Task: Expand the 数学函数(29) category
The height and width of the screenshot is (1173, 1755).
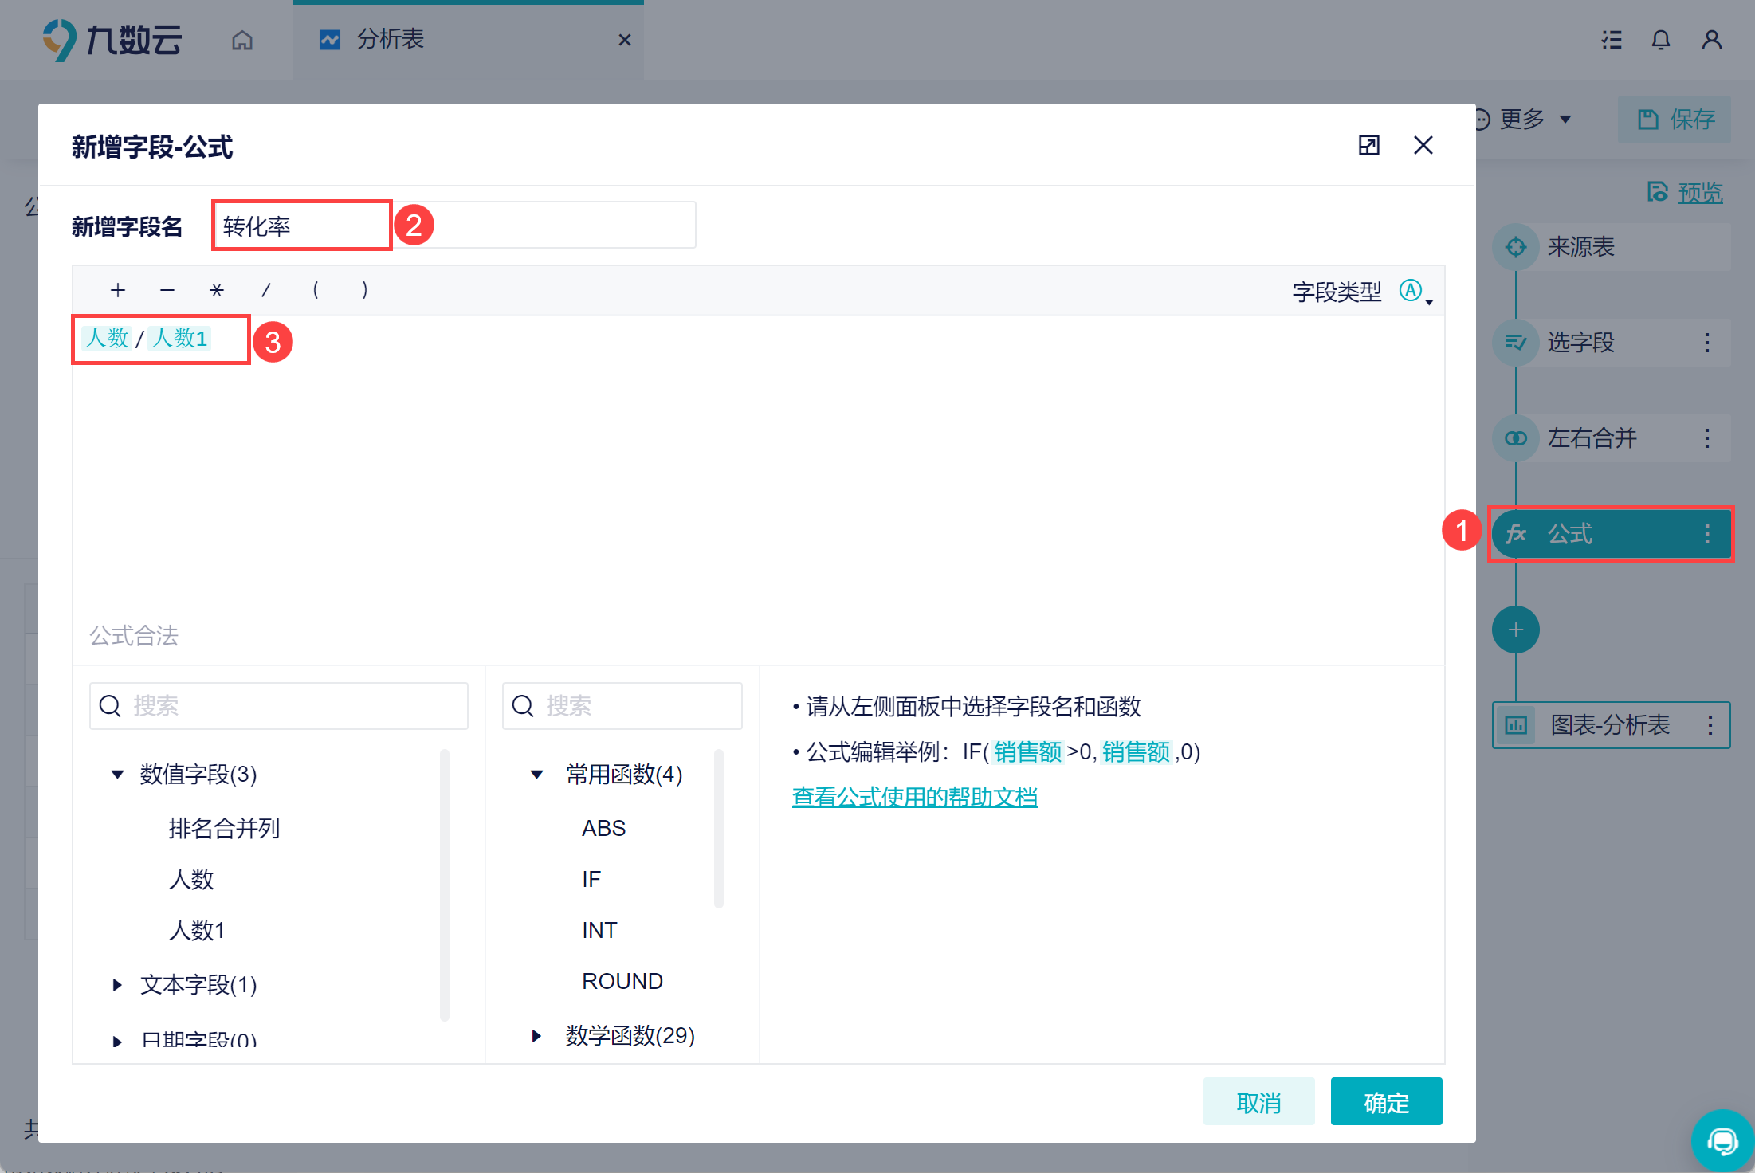Action: click(536, 1035)
